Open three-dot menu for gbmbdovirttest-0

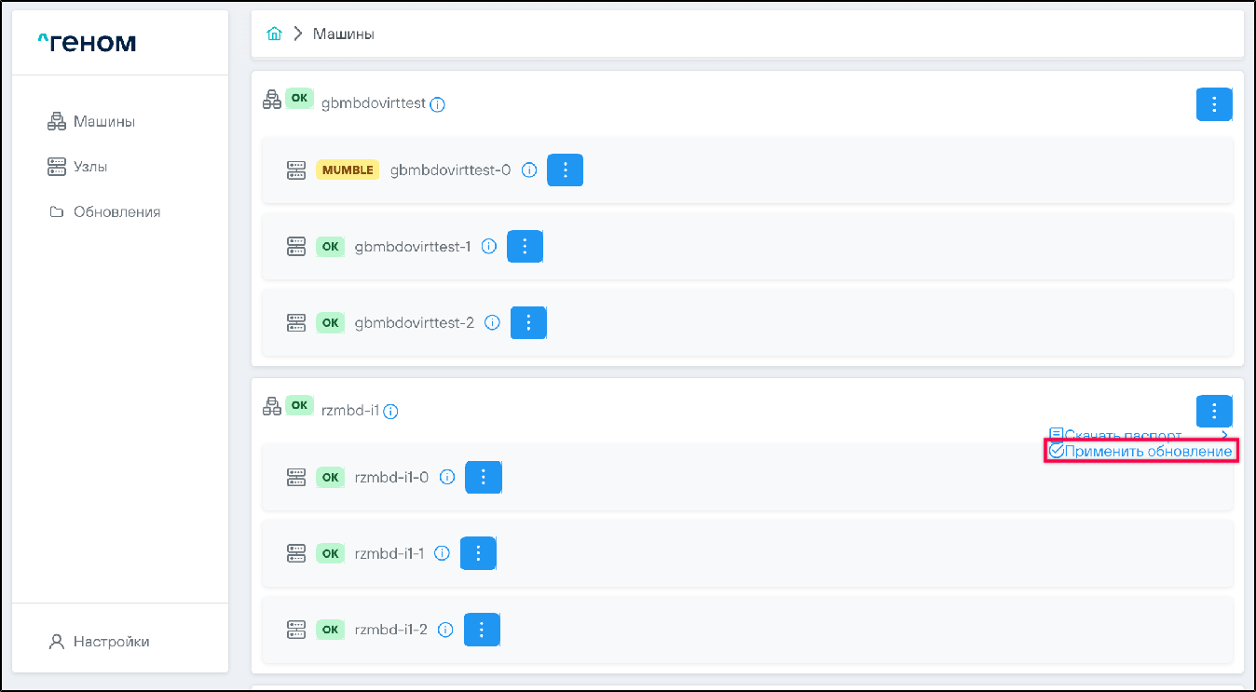point(565,170)
